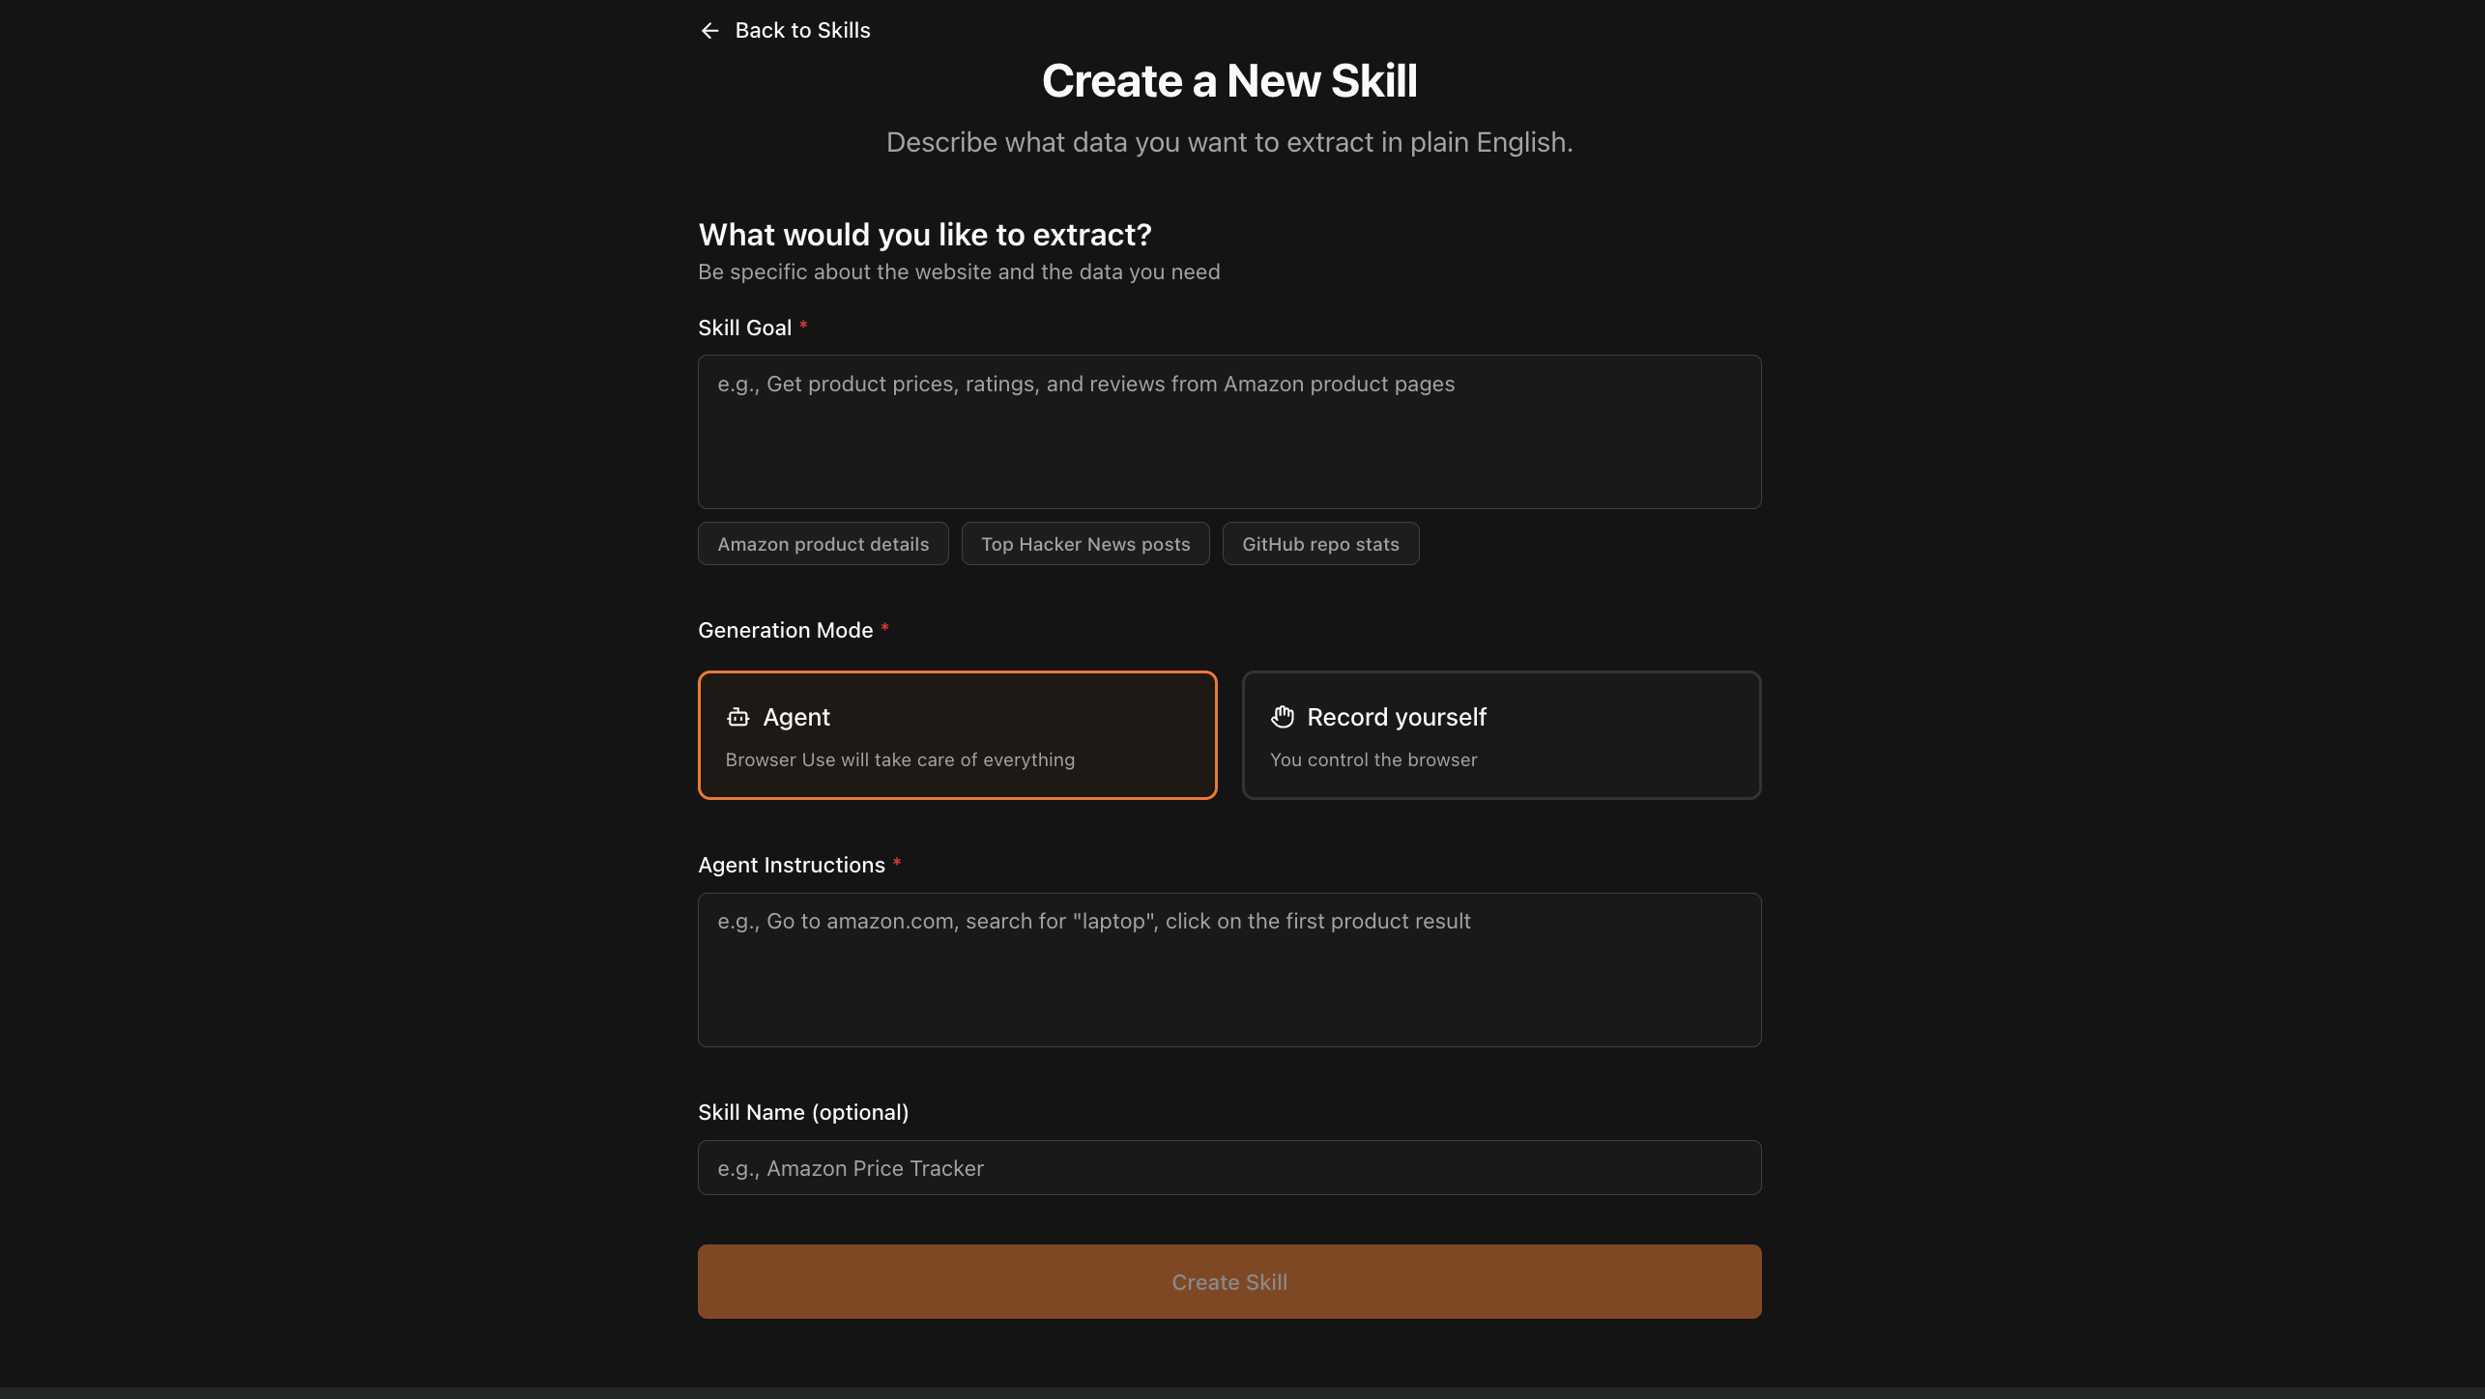Viewport: 2485px width, 1399px height.
Task: Insert the Amazon product details example
Action: point(823,543)
